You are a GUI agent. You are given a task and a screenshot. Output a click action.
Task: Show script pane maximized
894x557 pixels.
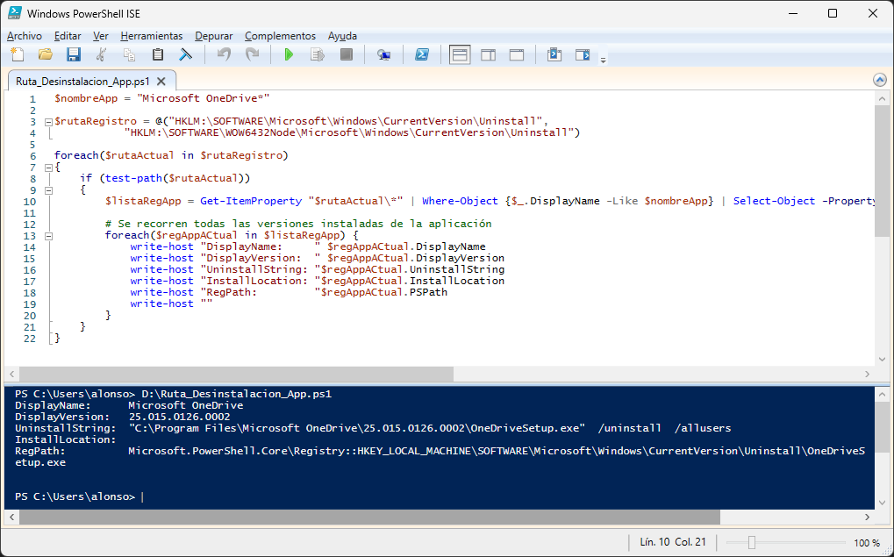516,55
